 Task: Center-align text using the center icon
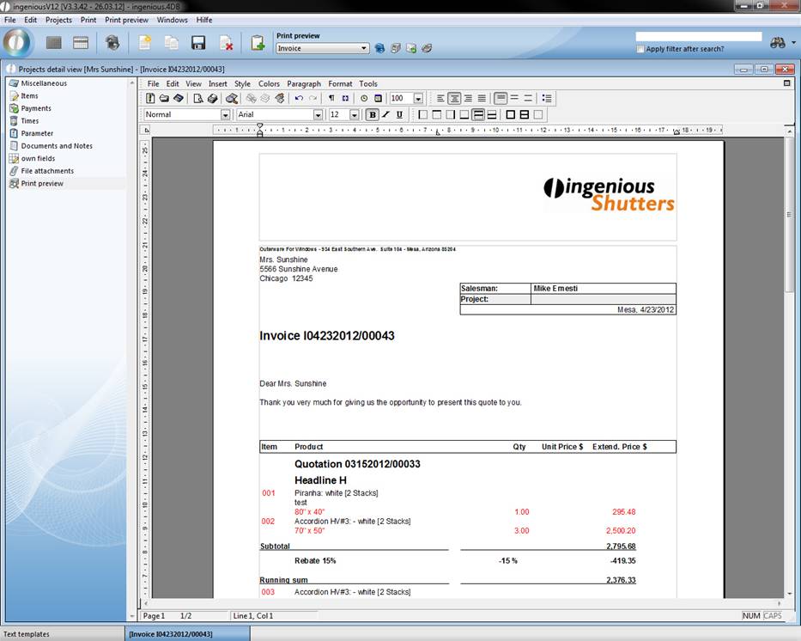click(x=454, y=99)
